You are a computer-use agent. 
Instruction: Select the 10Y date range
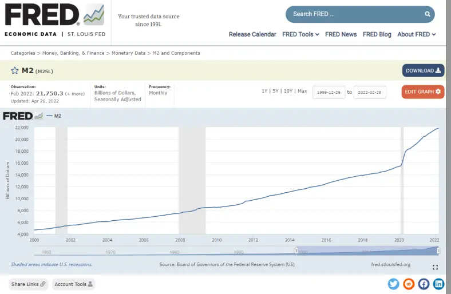288,91
